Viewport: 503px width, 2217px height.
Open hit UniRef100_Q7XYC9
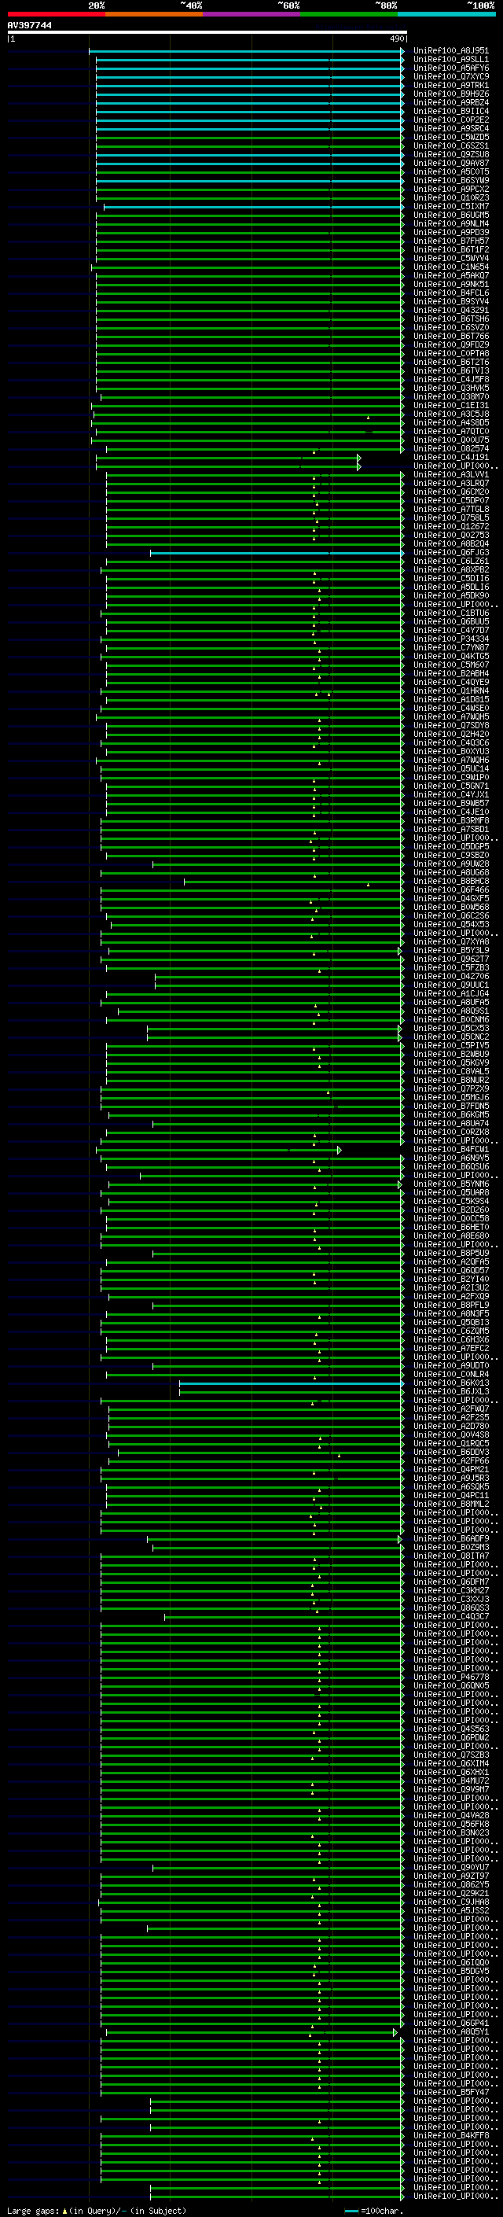click(450, 76)
